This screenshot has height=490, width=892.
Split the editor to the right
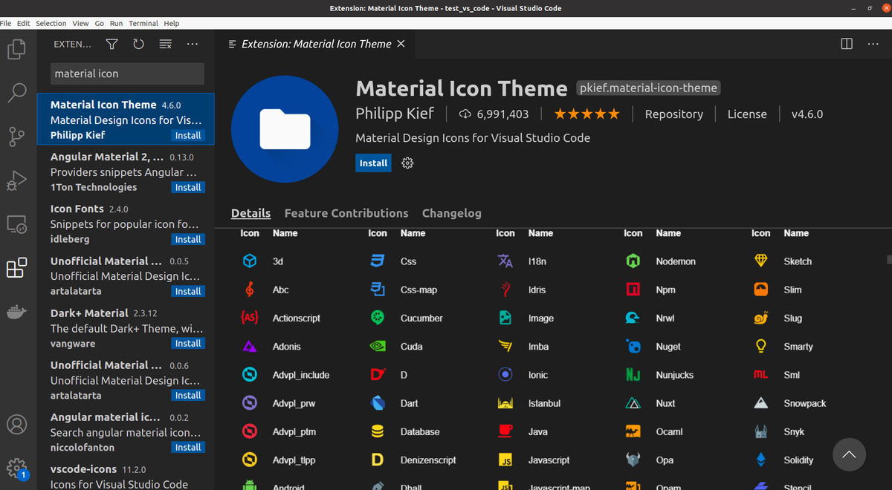[847, 44]
